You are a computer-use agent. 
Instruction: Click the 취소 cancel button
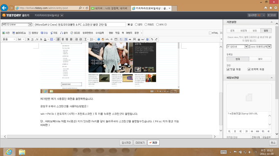pyautogui.click(x=273, y=143)
